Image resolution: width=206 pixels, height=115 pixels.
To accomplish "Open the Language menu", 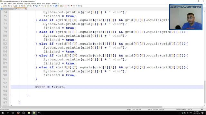I will pyautogui.click(x=27, y=4).
